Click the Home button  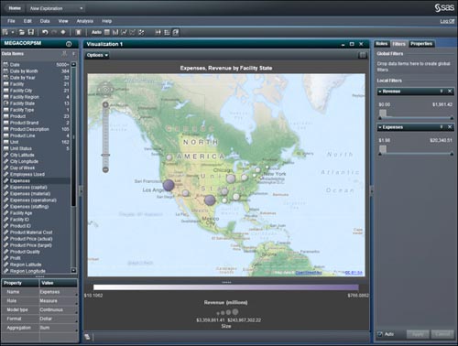coord(15,8)
